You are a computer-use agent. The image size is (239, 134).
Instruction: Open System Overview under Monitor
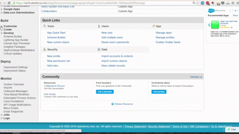tap(14, 84)
